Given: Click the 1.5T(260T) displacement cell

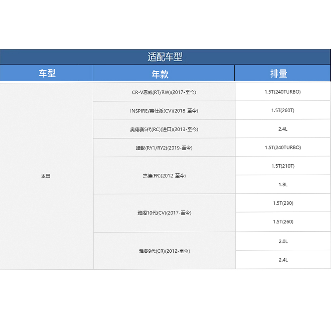Looking at the screenshot, I should [283, 110].
